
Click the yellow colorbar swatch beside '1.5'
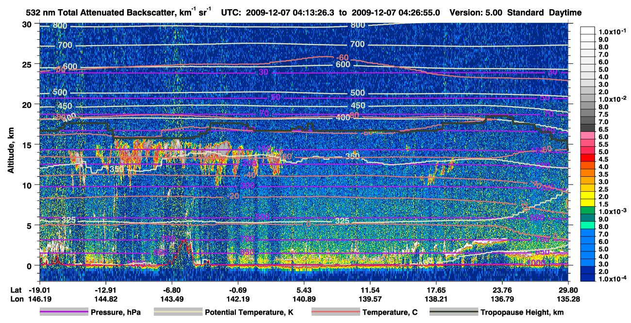coord(588,204)
